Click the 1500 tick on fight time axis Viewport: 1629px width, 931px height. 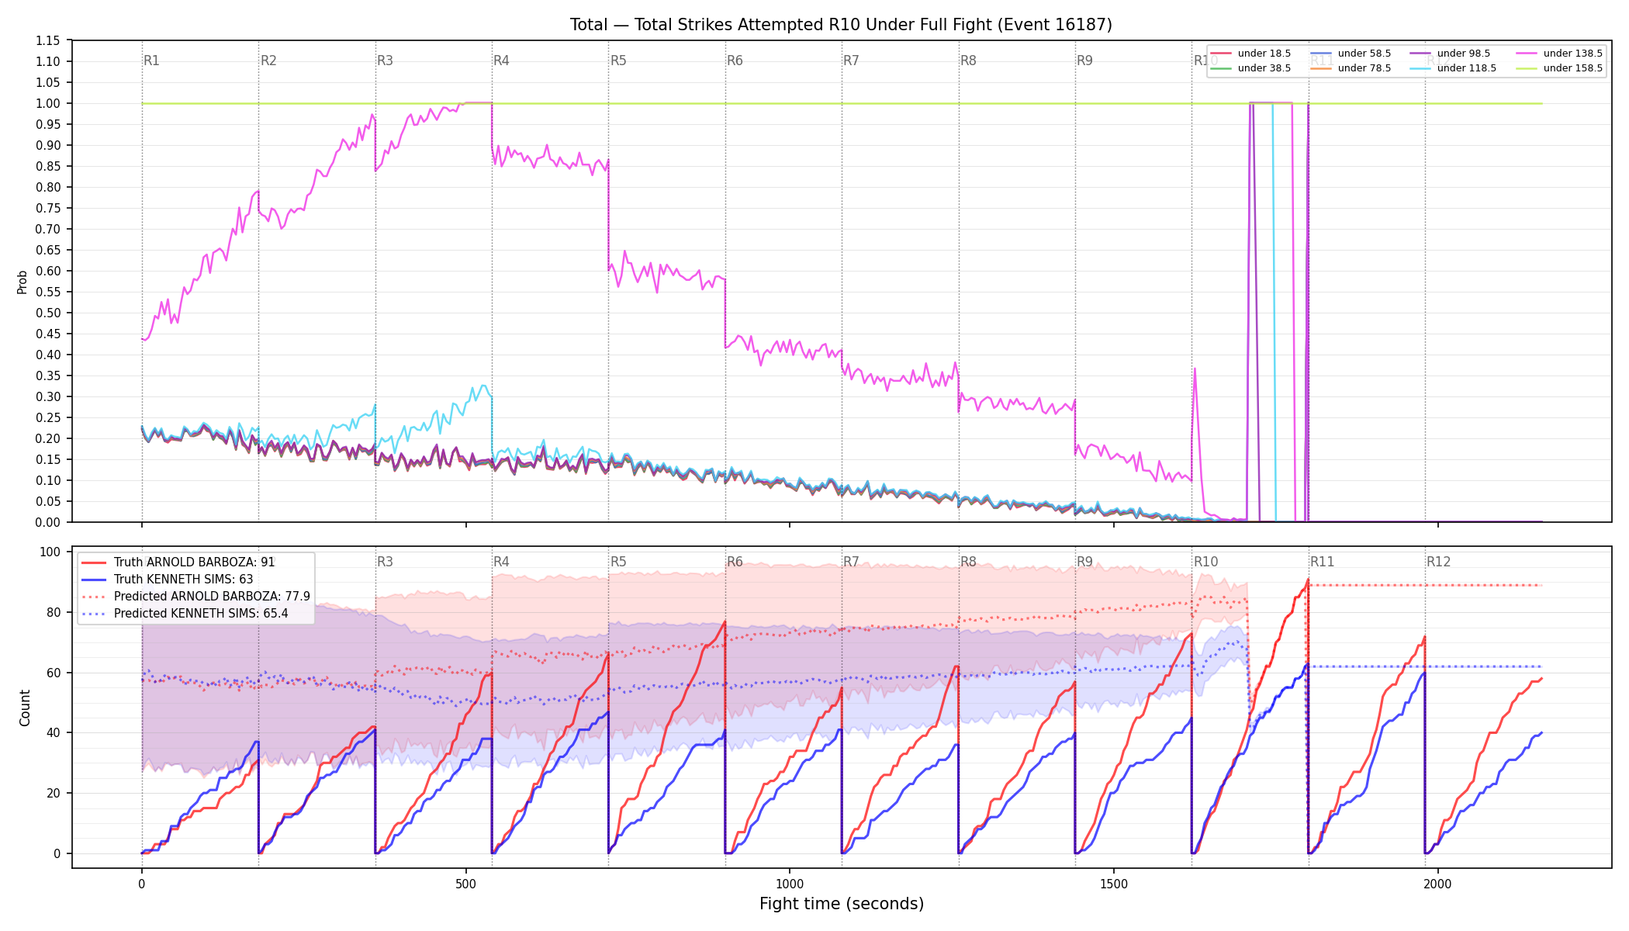tap(1114, 884)
